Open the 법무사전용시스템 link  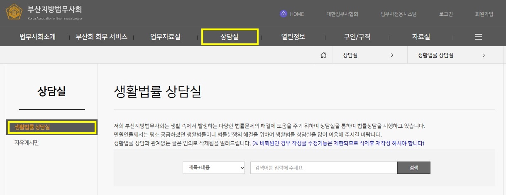tap(398, 14)
